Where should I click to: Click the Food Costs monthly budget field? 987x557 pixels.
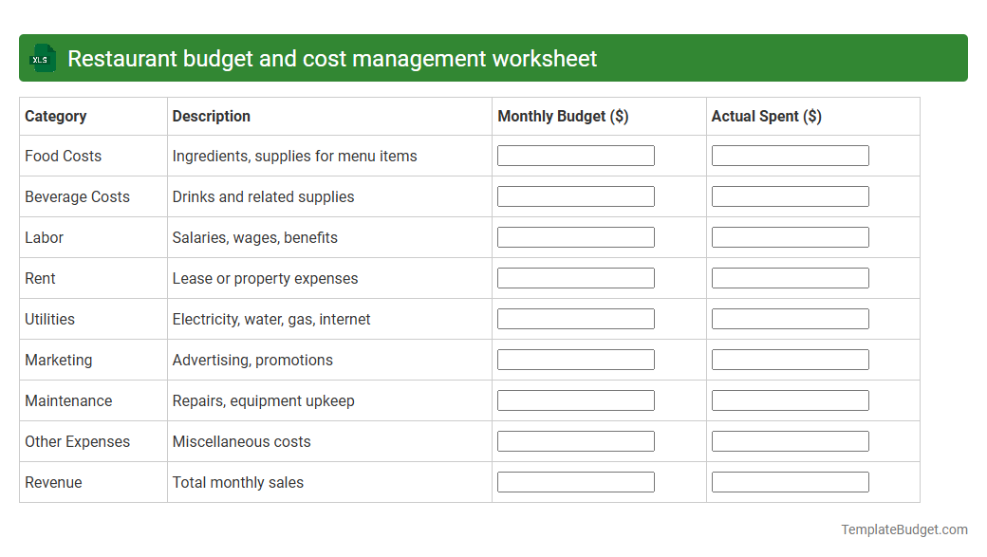[575, 155]
